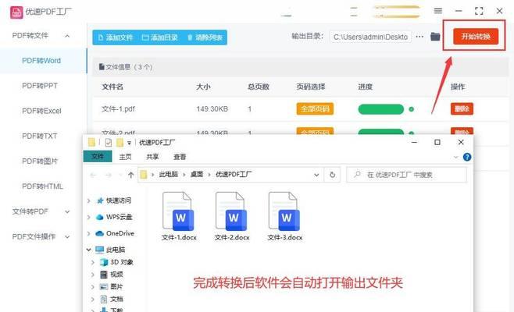The image size is (514, 312).
Task: Select PDF转Word in the sidebar
Action: [x=41, y=61]
